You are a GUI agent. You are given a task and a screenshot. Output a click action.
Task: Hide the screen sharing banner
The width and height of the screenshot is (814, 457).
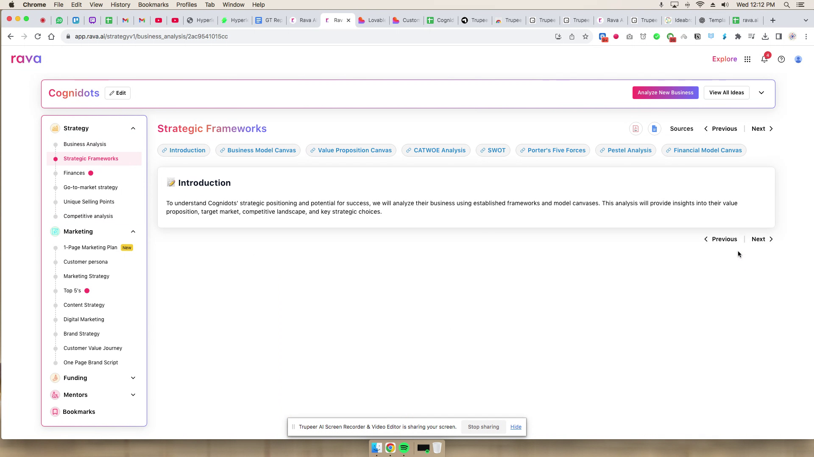point(516,427)
